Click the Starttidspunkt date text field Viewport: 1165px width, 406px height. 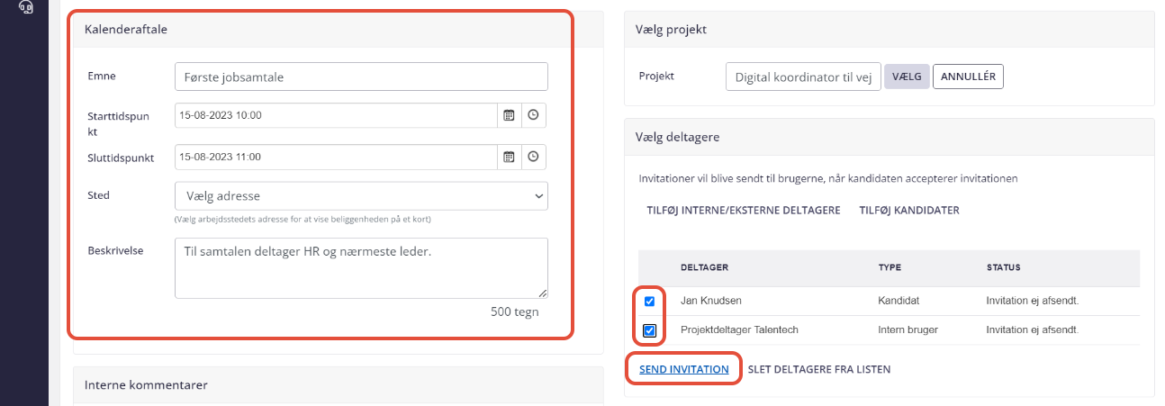pos(336,115)
